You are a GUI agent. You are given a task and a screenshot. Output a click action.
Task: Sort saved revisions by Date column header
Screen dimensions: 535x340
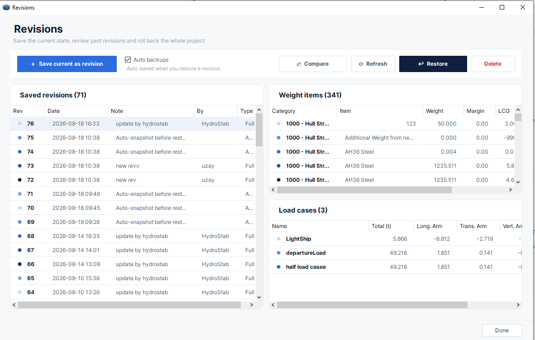click(76, 111)
